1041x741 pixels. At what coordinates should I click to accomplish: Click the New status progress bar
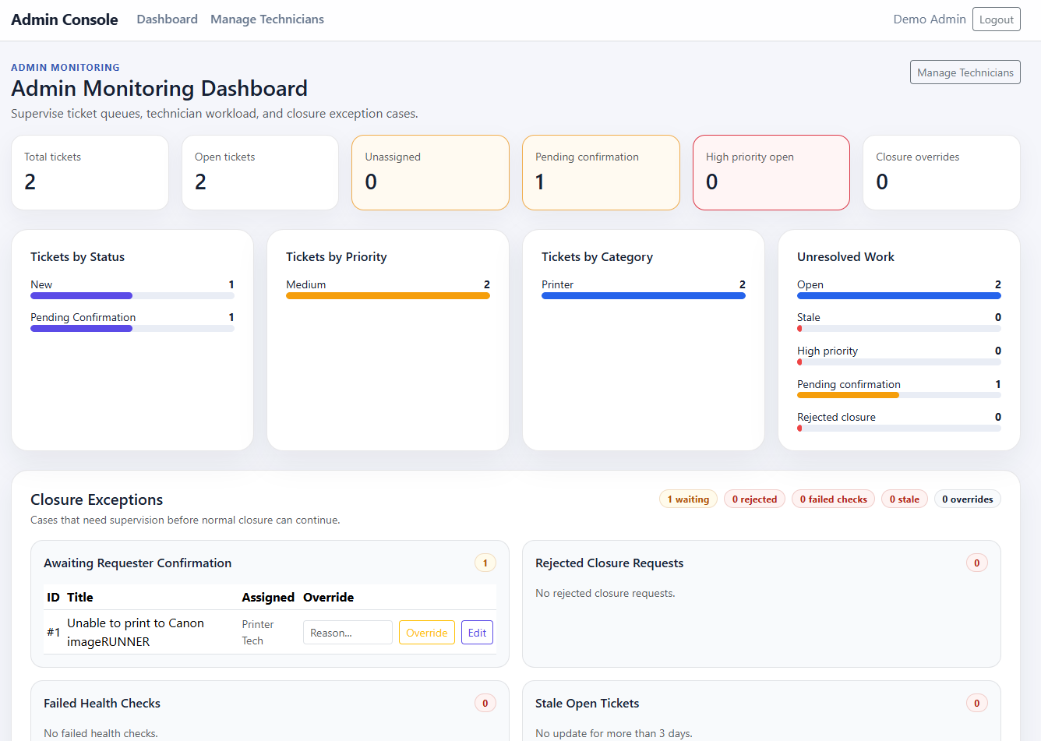[x=132, y=296]
